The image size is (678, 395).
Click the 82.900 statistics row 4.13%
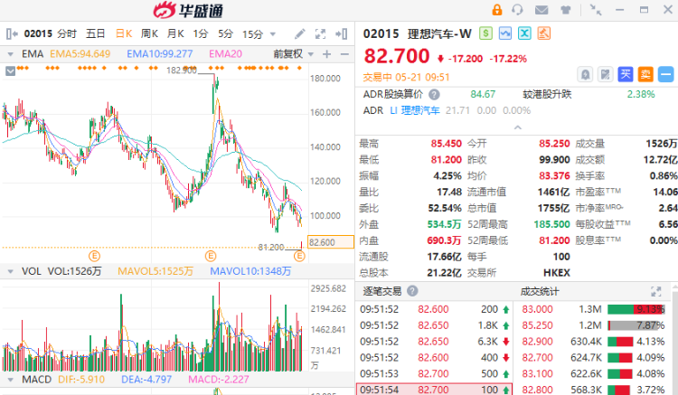coord(593,342)
